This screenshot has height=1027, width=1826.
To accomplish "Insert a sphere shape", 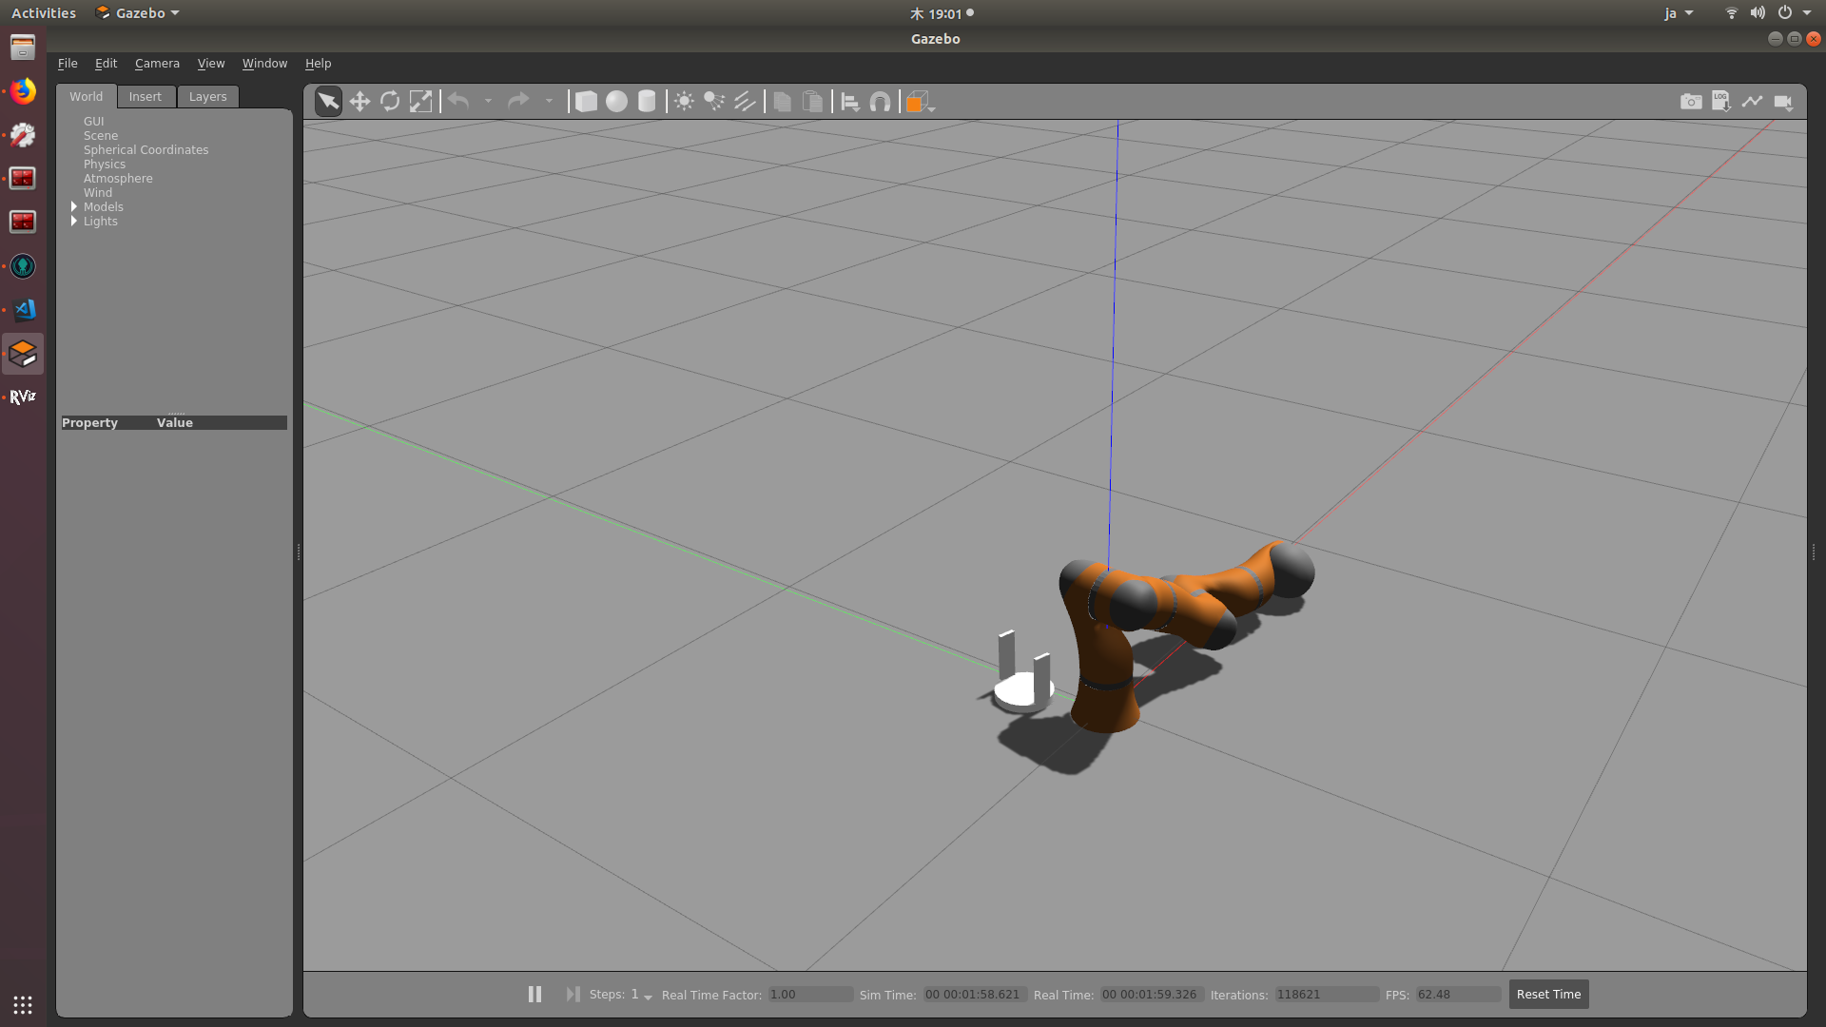I will click(x=616, y=102).
